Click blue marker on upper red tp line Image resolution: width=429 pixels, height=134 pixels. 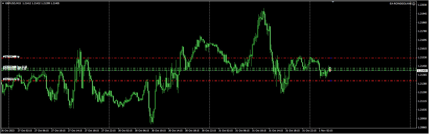pos(331,58)
